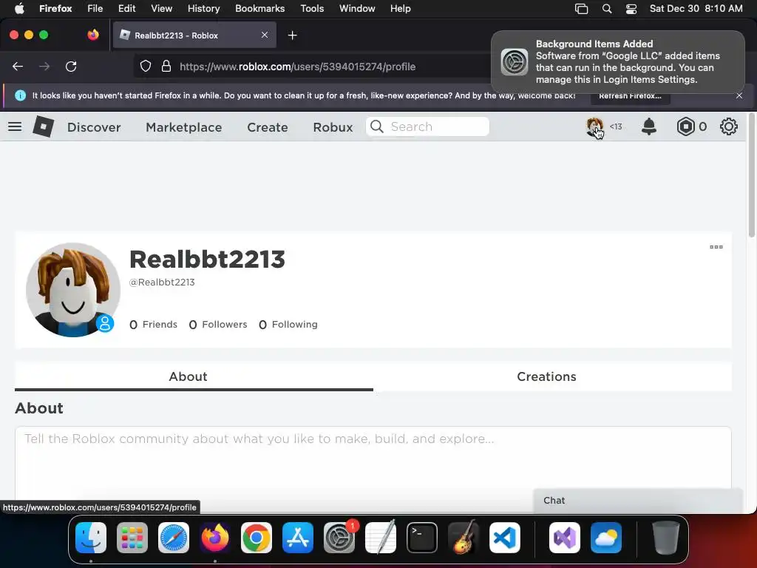Image resolution: width=757 pixels, height=568 pixels.
Task: Open the profile three-dots more menu
Action: 716,247
